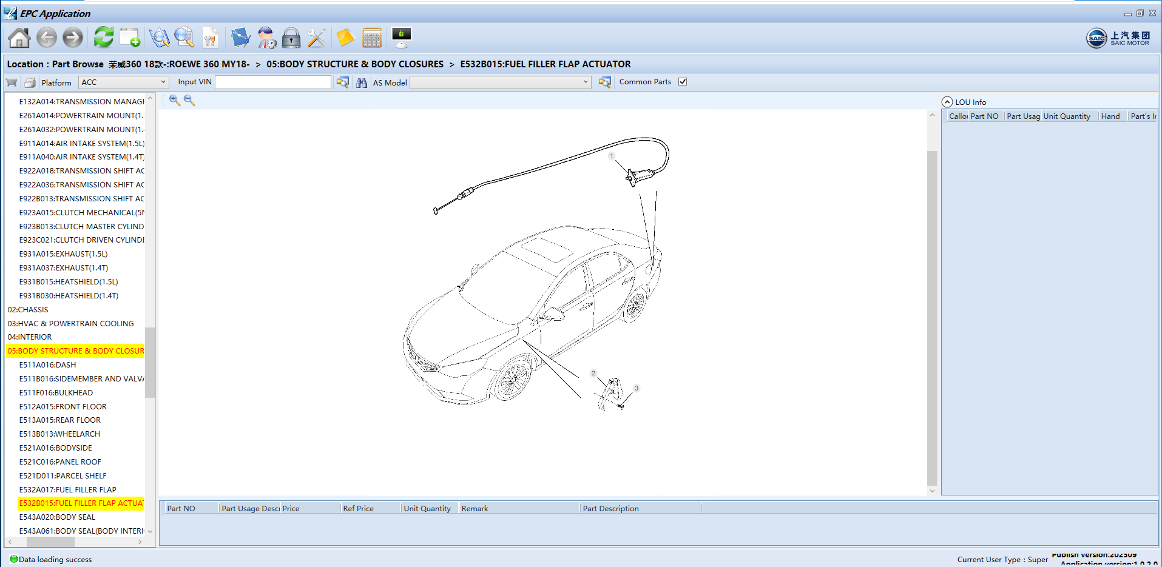Open new window with plus icon

130,38
